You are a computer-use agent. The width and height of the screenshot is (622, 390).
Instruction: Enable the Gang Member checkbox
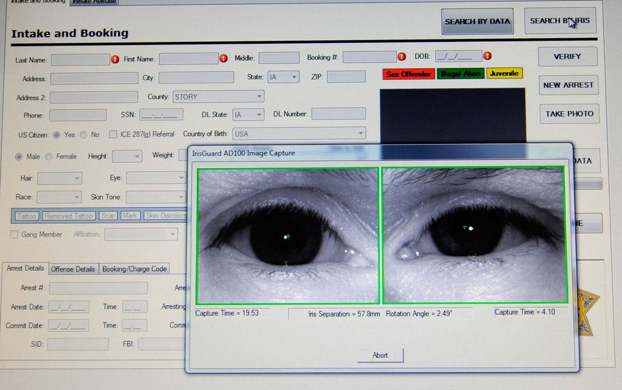coord(14,234)
